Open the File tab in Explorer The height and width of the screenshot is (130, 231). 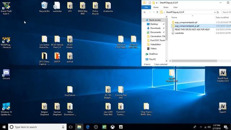146,7
